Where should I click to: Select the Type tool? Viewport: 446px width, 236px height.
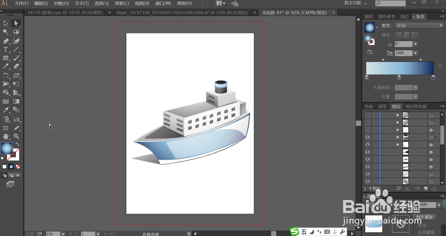5,49
